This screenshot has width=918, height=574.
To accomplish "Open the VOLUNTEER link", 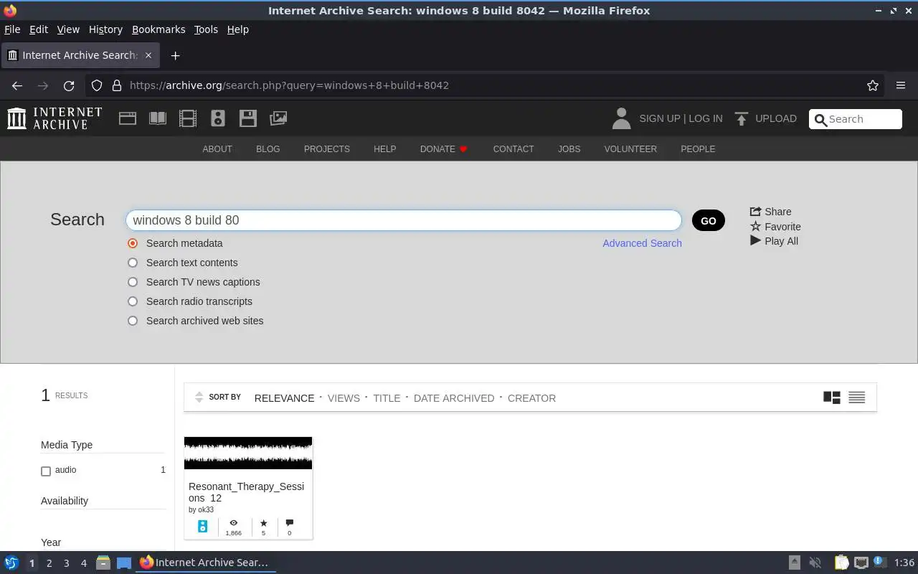I will pyautogui.click(x=630, y=149).
